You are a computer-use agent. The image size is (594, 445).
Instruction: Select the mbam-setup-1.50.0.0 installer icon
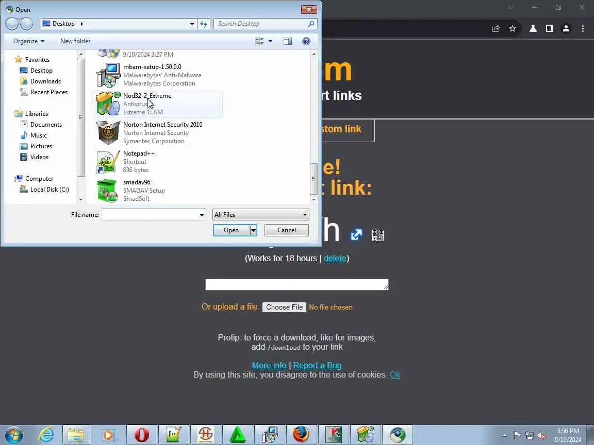click(108, 75)
